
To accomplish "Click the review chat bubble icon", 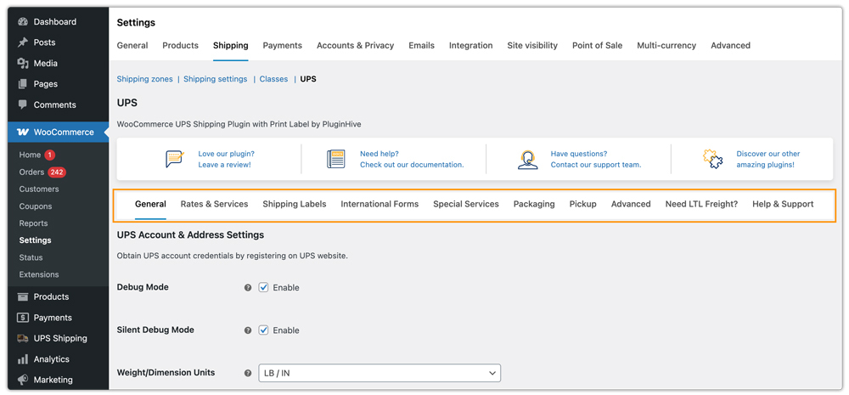I will point(175,160).
